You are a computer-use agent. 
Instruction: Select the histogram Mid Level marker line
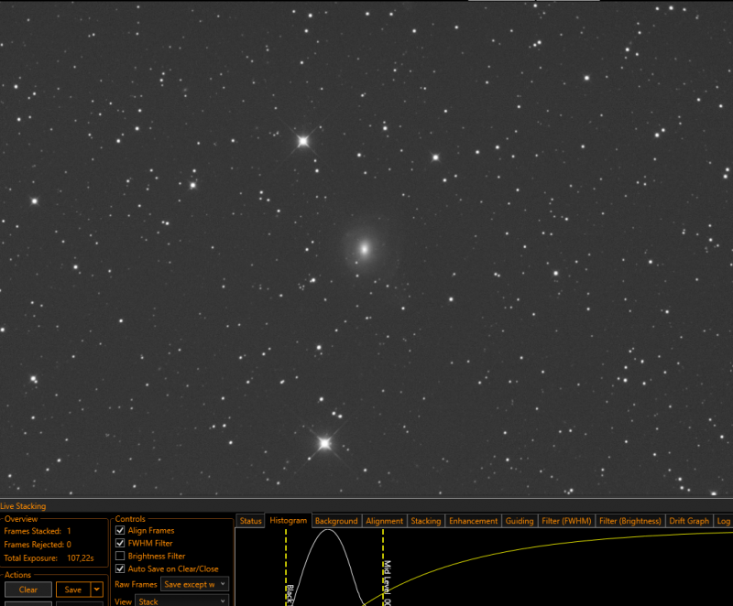click(383, 568)
